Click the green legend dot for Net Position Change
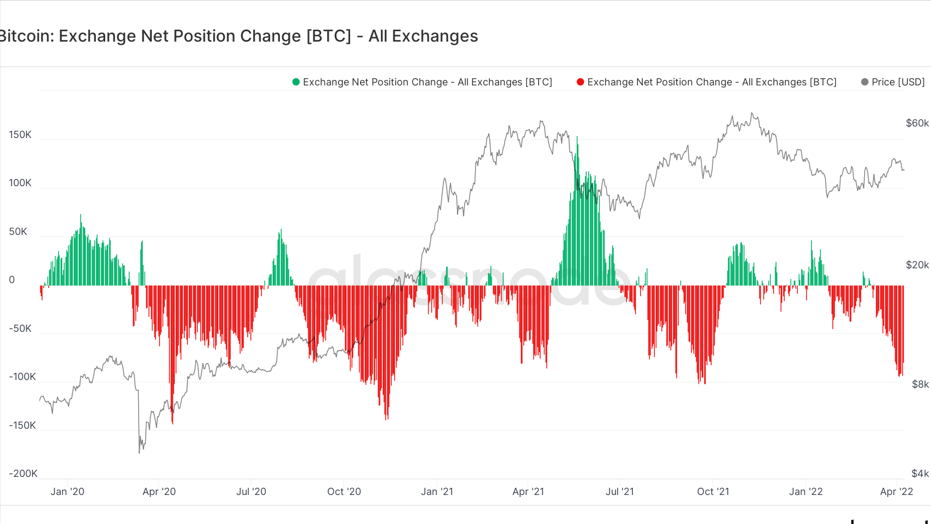931x524 pixels. coord(296,82)
